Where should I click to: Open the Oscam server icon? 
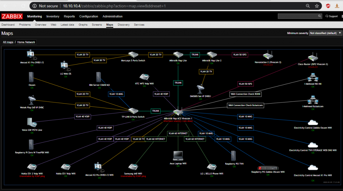click(31, 77)
